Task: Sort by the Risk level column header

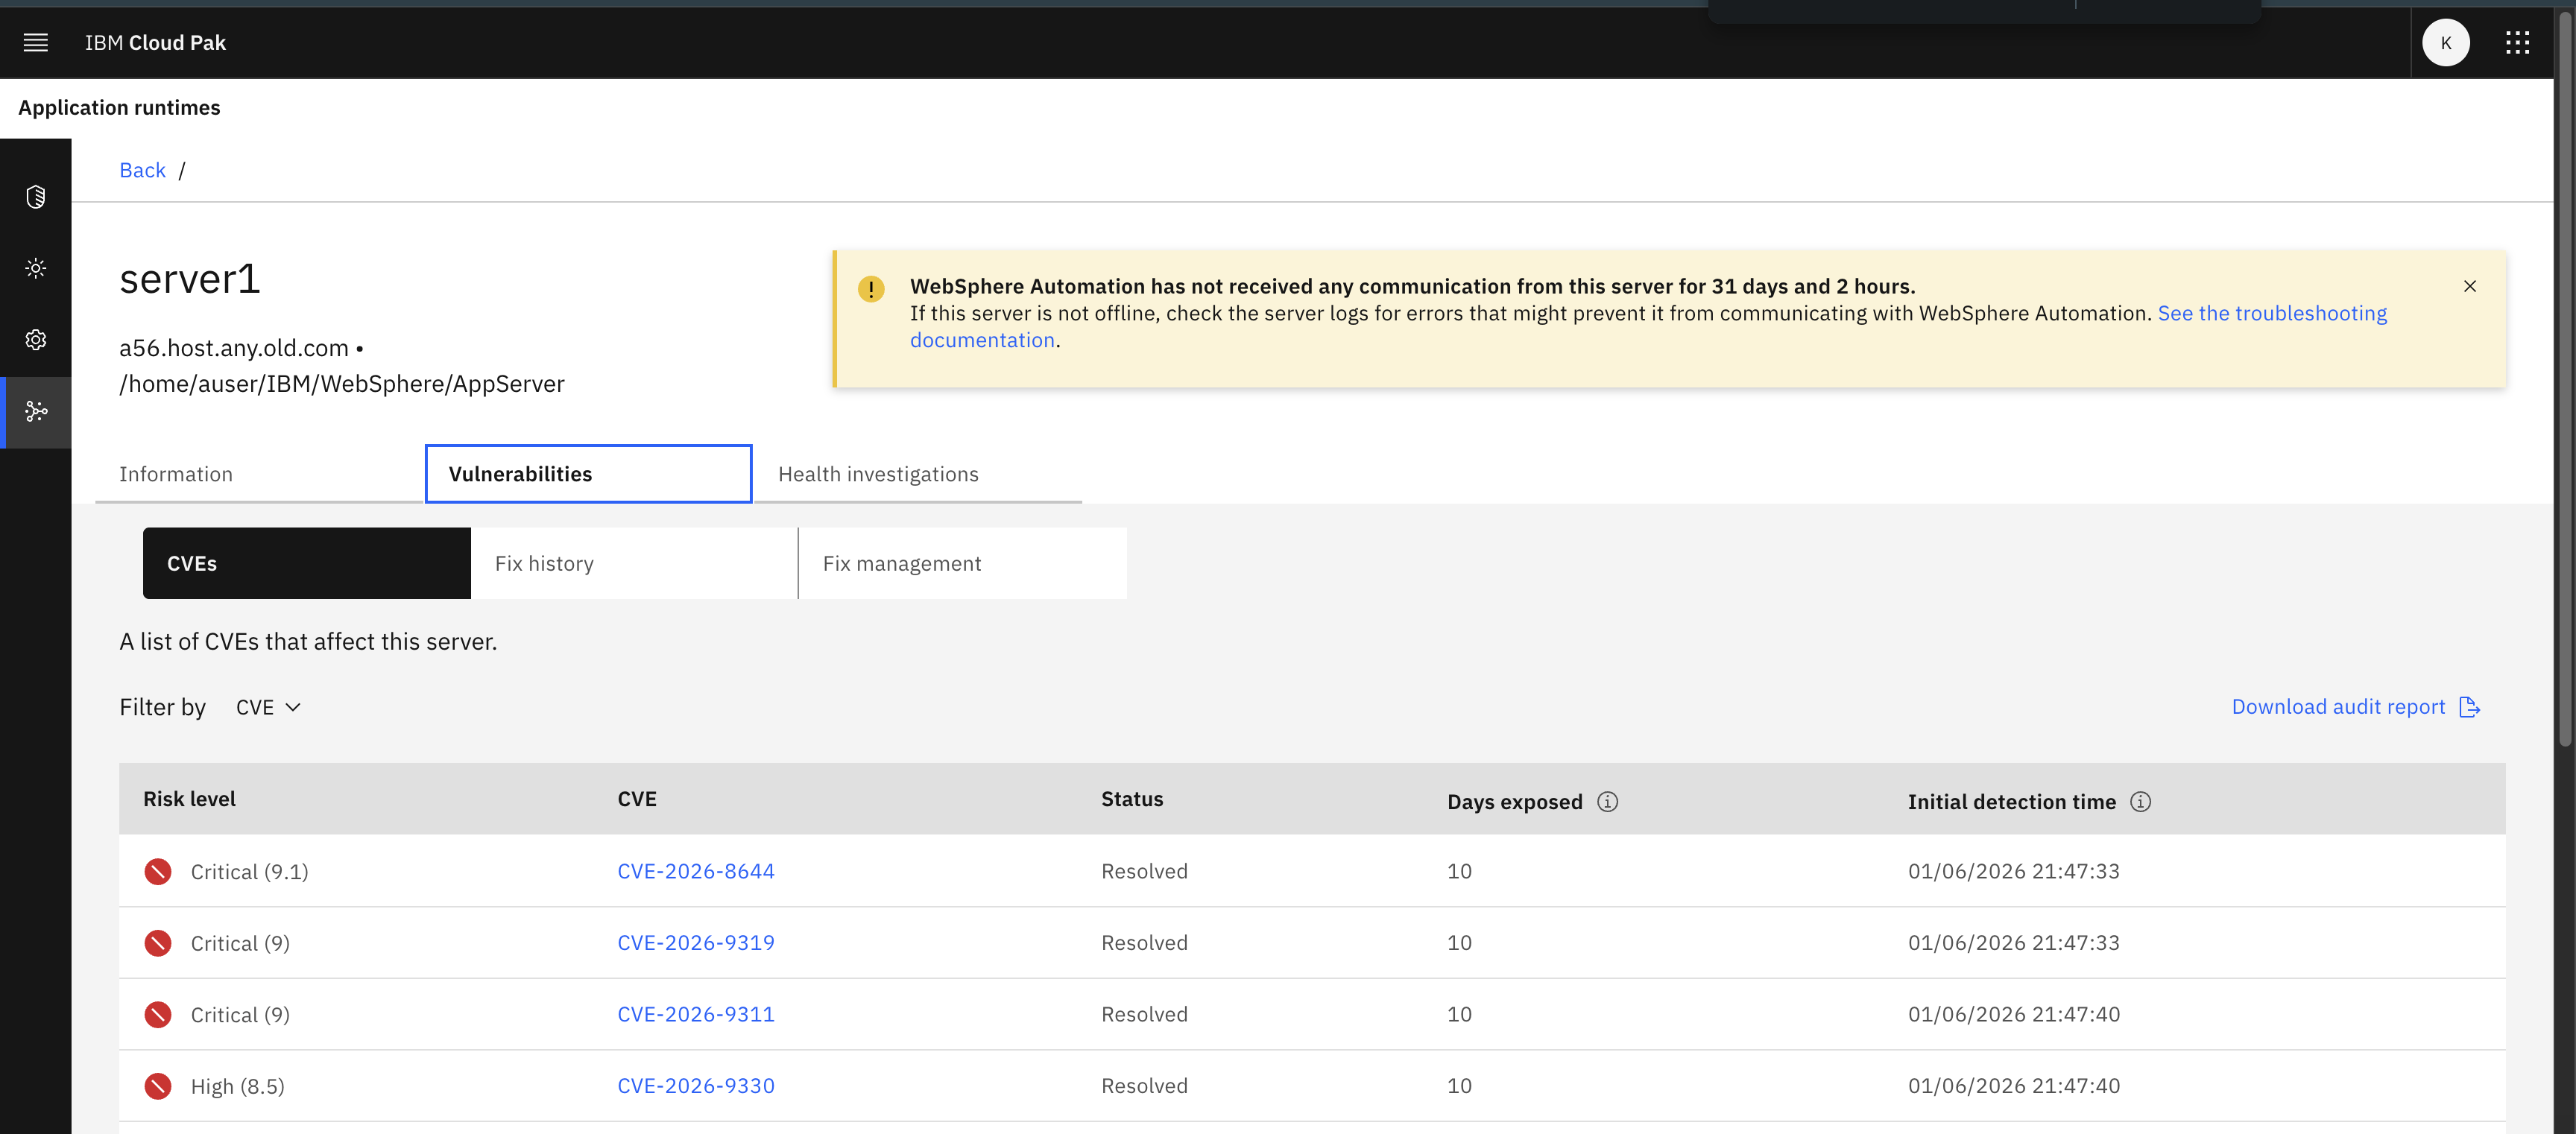Action: click(x=189, y=799)
